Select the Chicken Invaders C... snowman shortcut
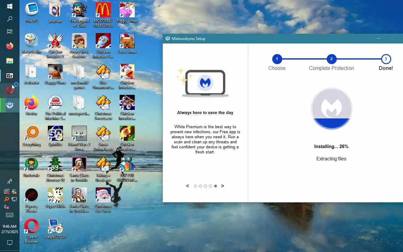 click(103, 46)
